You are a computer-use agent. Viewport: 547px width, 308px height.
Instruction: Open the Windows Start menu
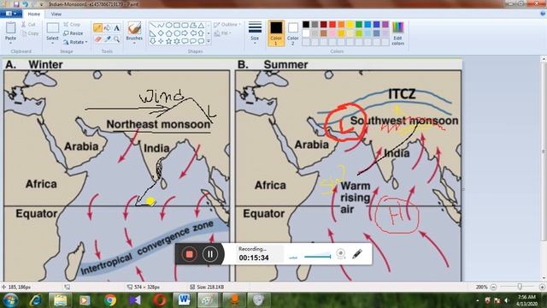tap(10, 300)
